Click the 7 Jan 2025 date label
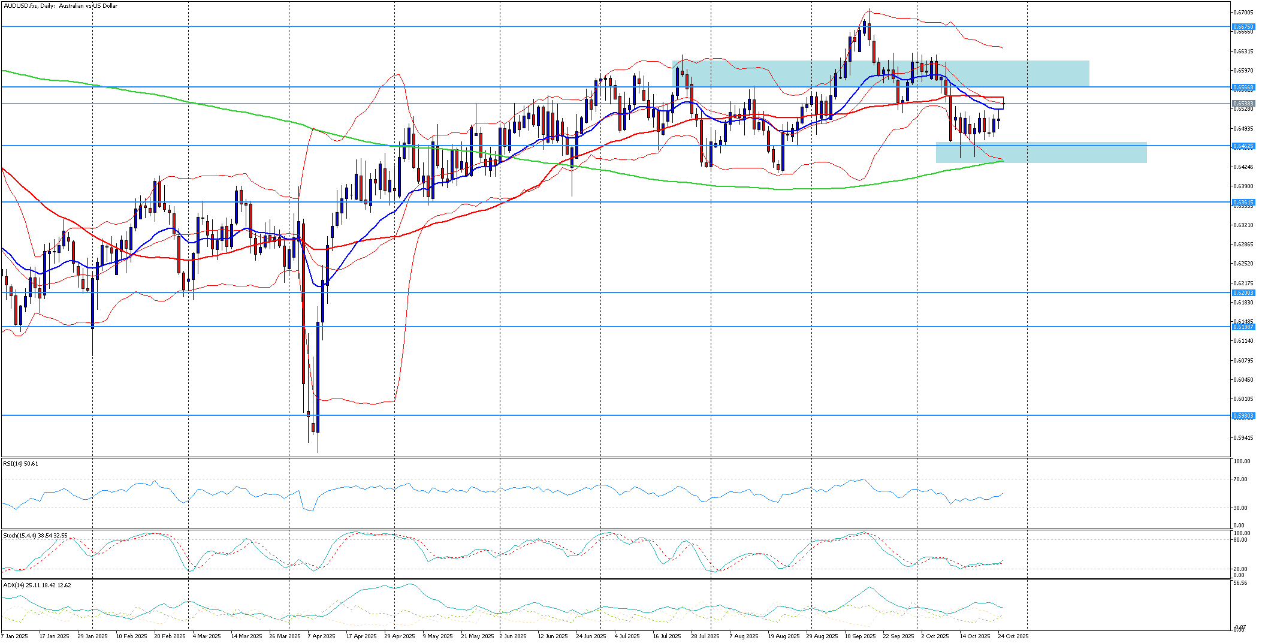 tap(14, 636)
